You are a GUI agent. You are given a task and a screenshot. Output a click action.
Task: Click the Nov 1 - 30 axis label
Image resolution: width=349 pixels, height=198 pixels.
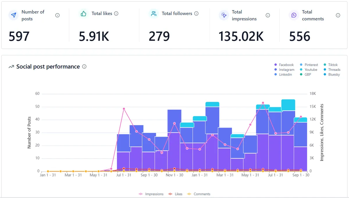click(174, 175)
